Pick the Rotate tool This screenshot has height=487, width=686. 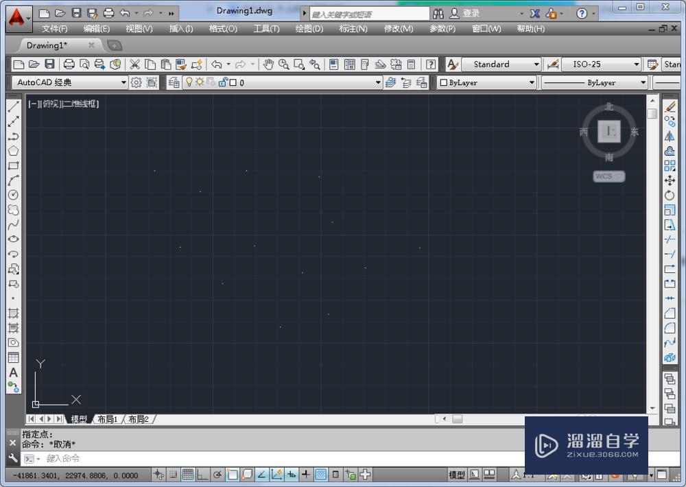click(670, 195)
